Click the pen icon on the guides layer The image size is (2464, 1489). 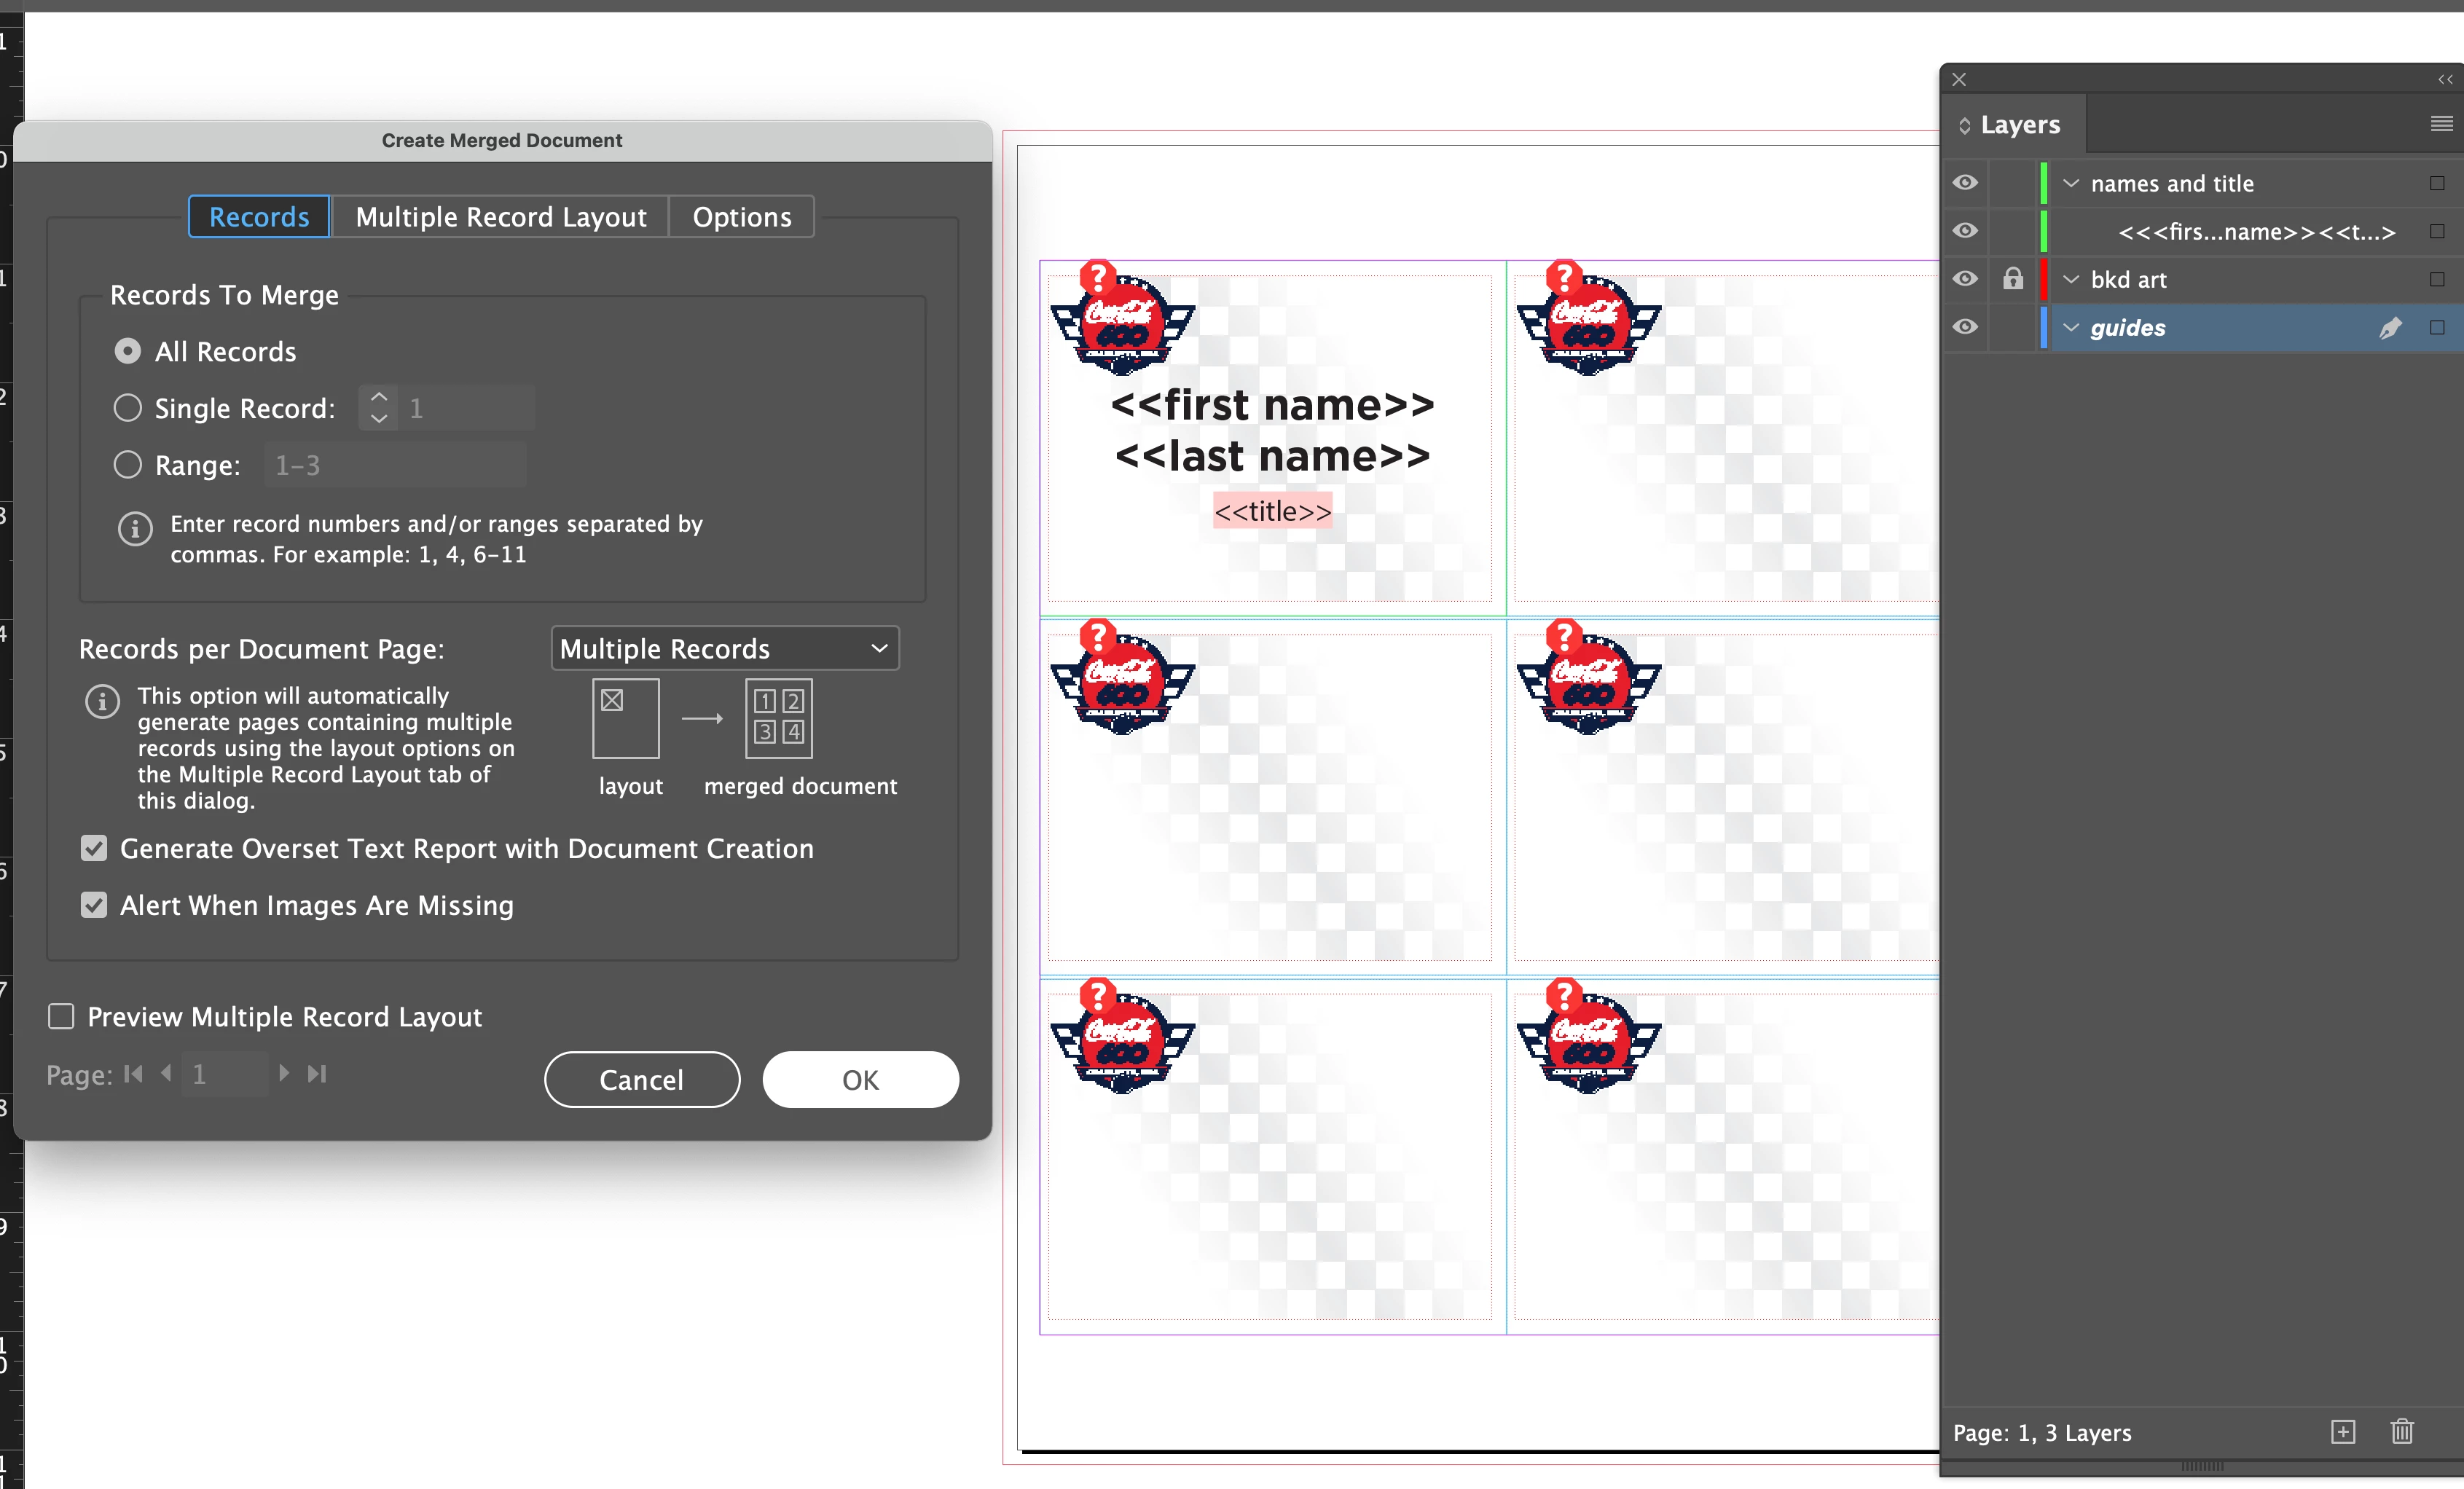(x=2390, y=328)
